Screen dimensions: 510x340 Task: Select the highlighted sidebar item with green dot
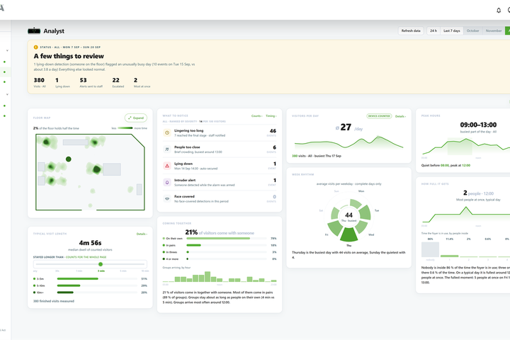click(x=4, y=72)
